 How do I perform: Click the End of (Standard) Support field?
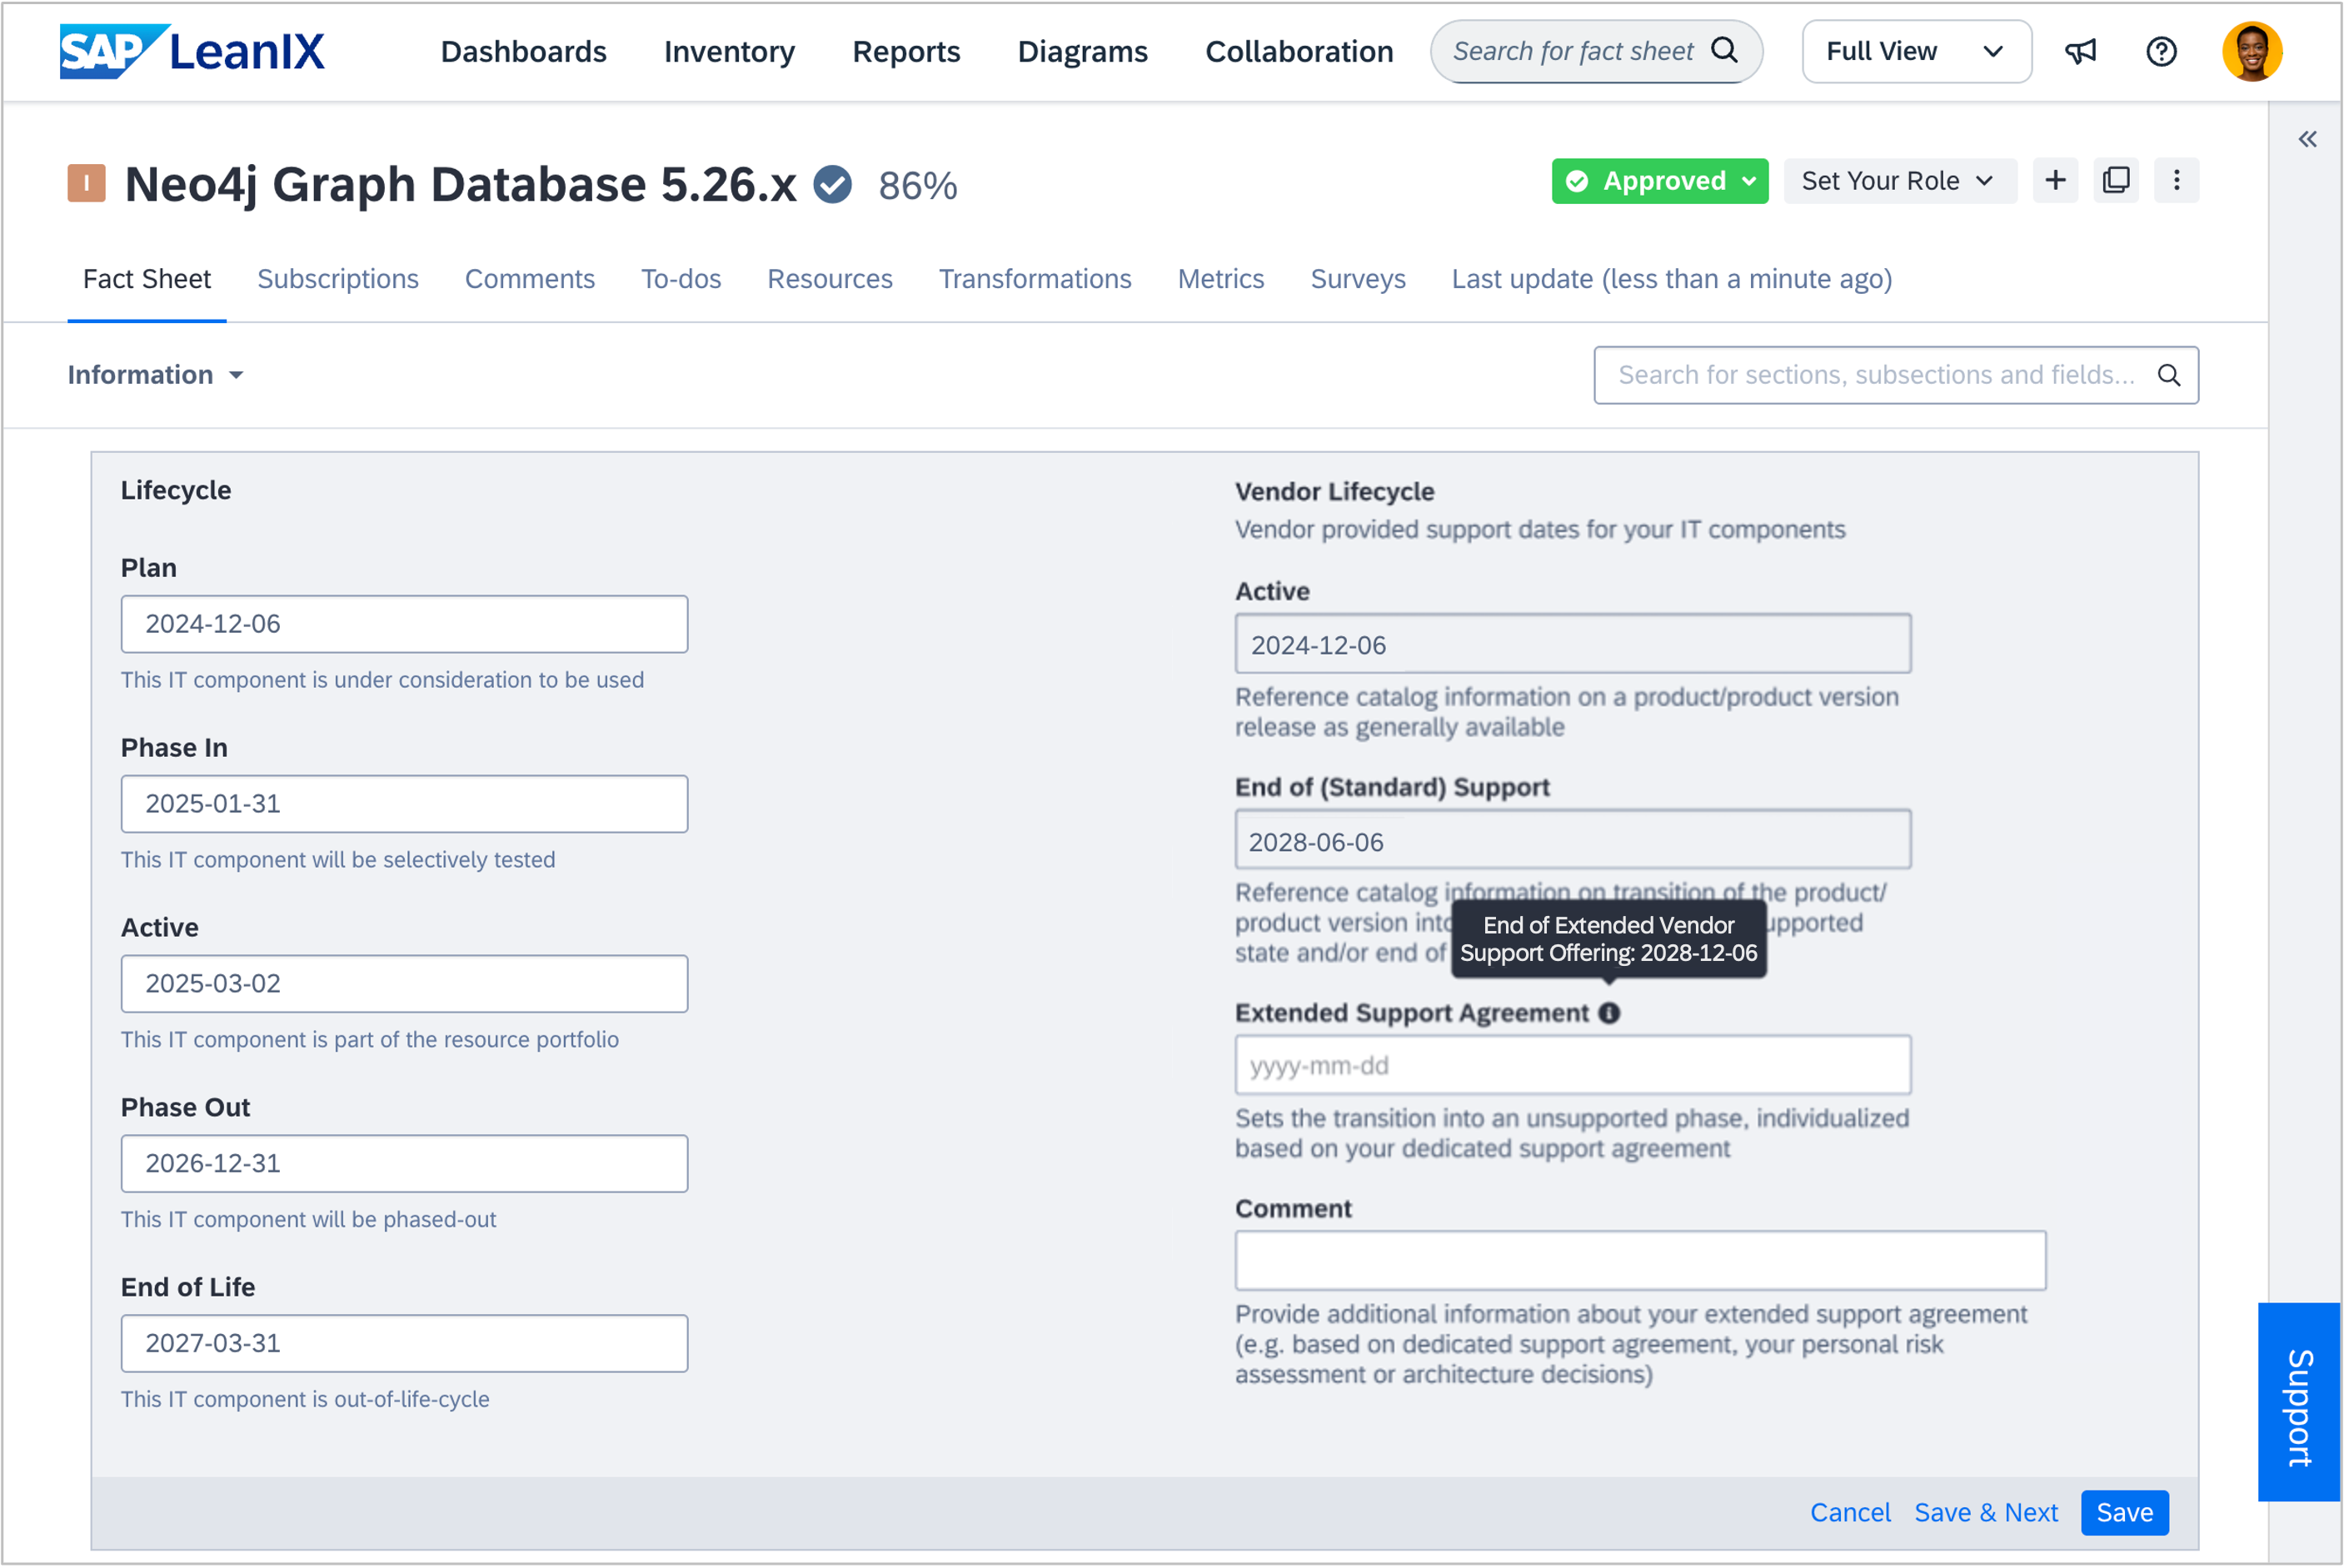[x=1572, y=840]
